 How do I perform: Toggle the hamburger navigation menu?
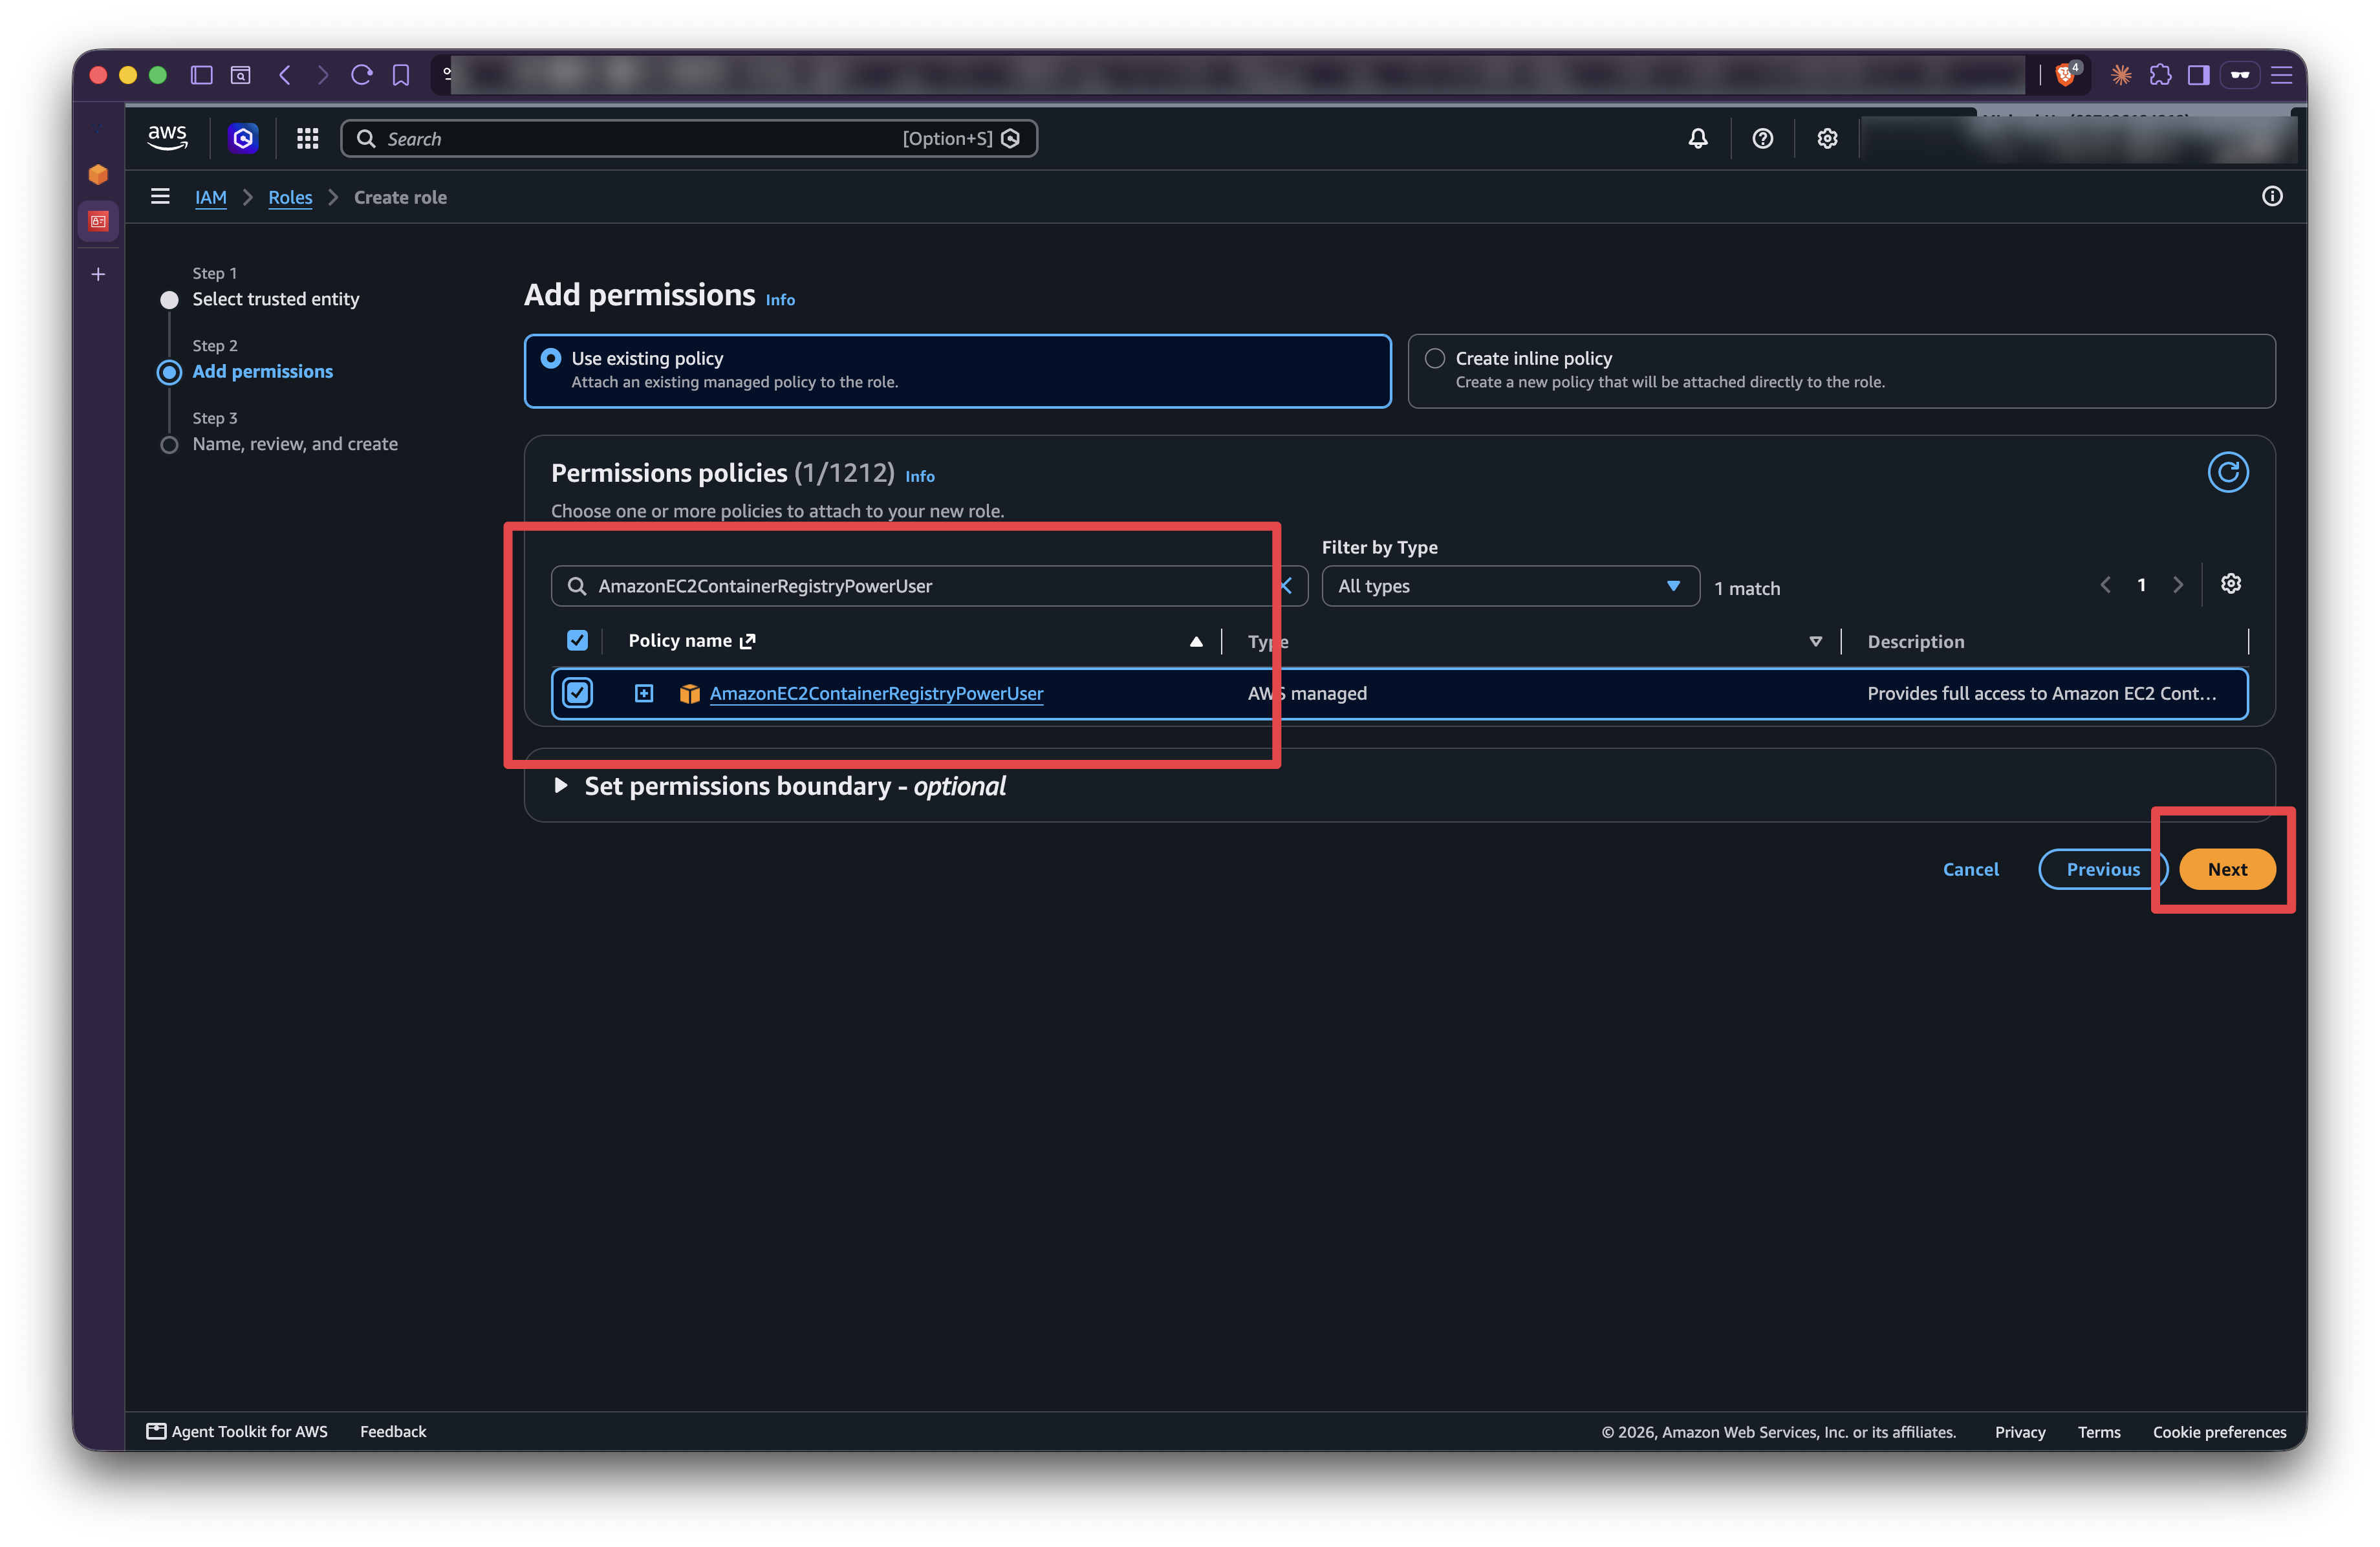160,197
